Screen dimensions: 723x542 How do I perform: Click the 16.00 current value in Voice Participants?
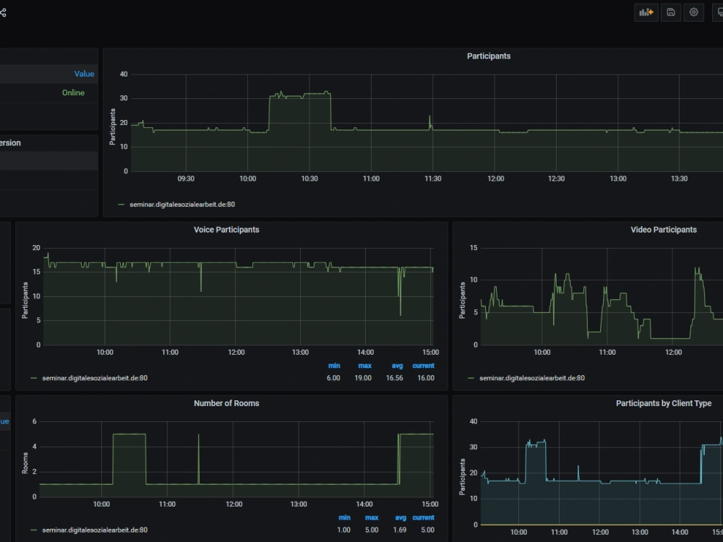pos(426,378)
